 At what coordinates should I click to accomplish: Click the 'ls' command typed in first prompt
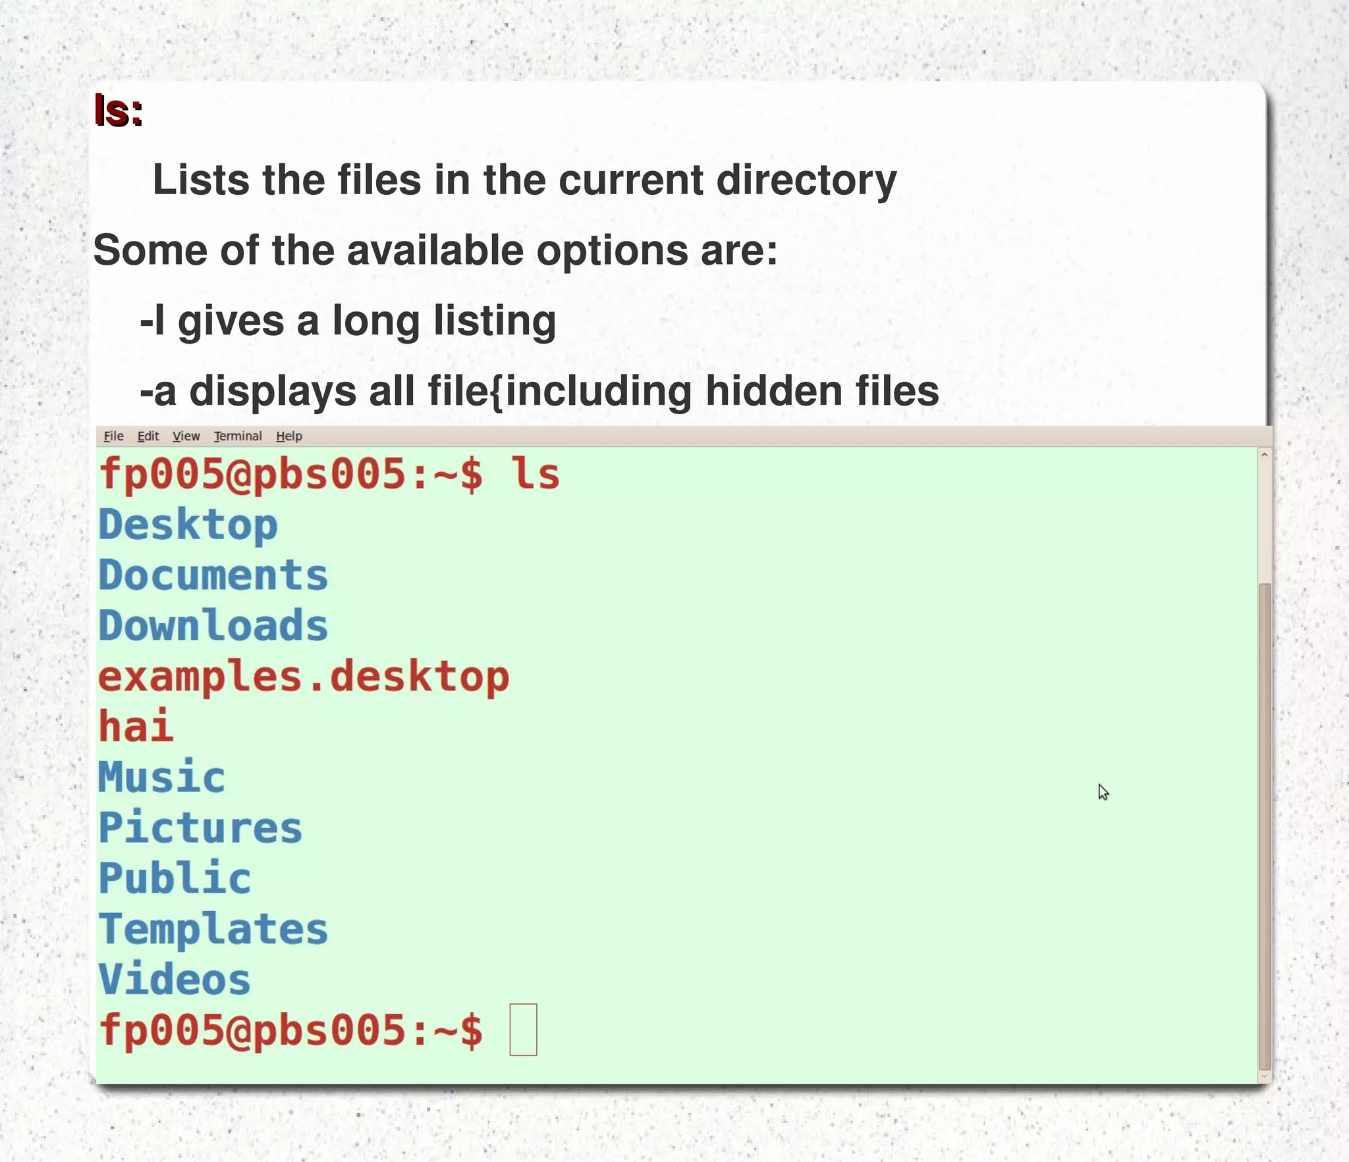(536, 474)
